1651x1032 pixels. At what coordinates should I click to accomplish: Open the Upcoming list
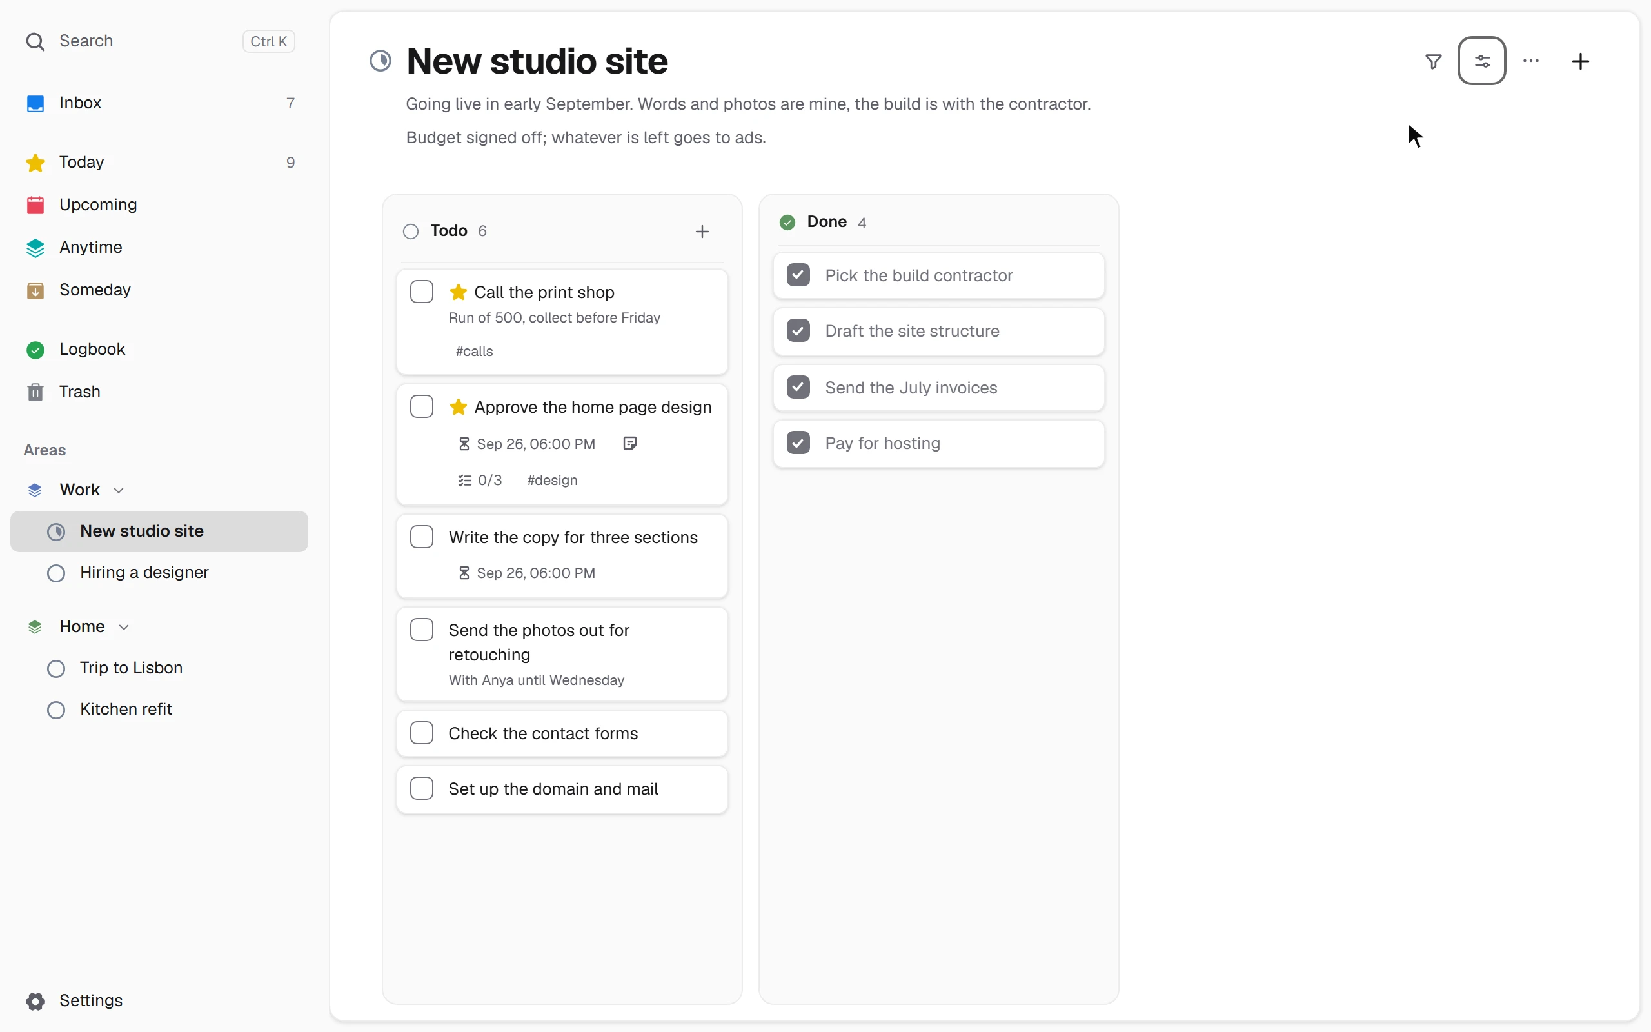coord(159,204)
